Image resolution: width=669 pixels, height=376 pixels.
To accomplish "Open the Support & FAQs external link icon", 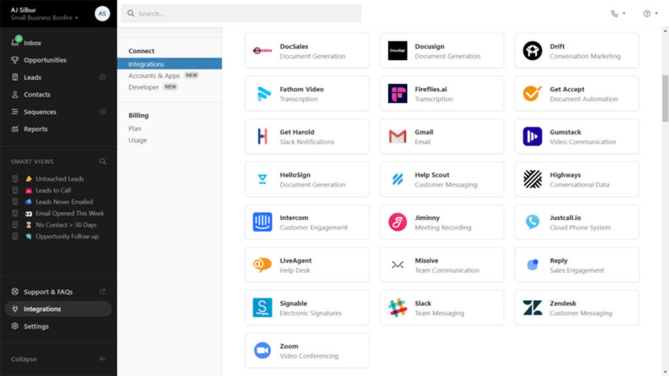I will [x=103, y=292].
